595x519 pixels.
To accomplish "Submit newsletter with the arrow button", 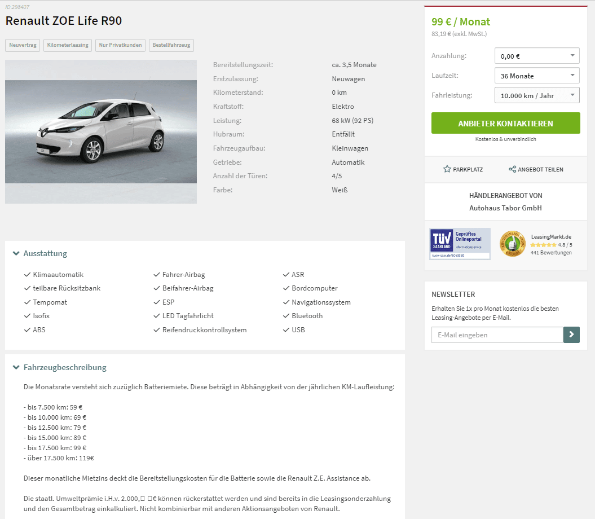I will coord(571,335).
